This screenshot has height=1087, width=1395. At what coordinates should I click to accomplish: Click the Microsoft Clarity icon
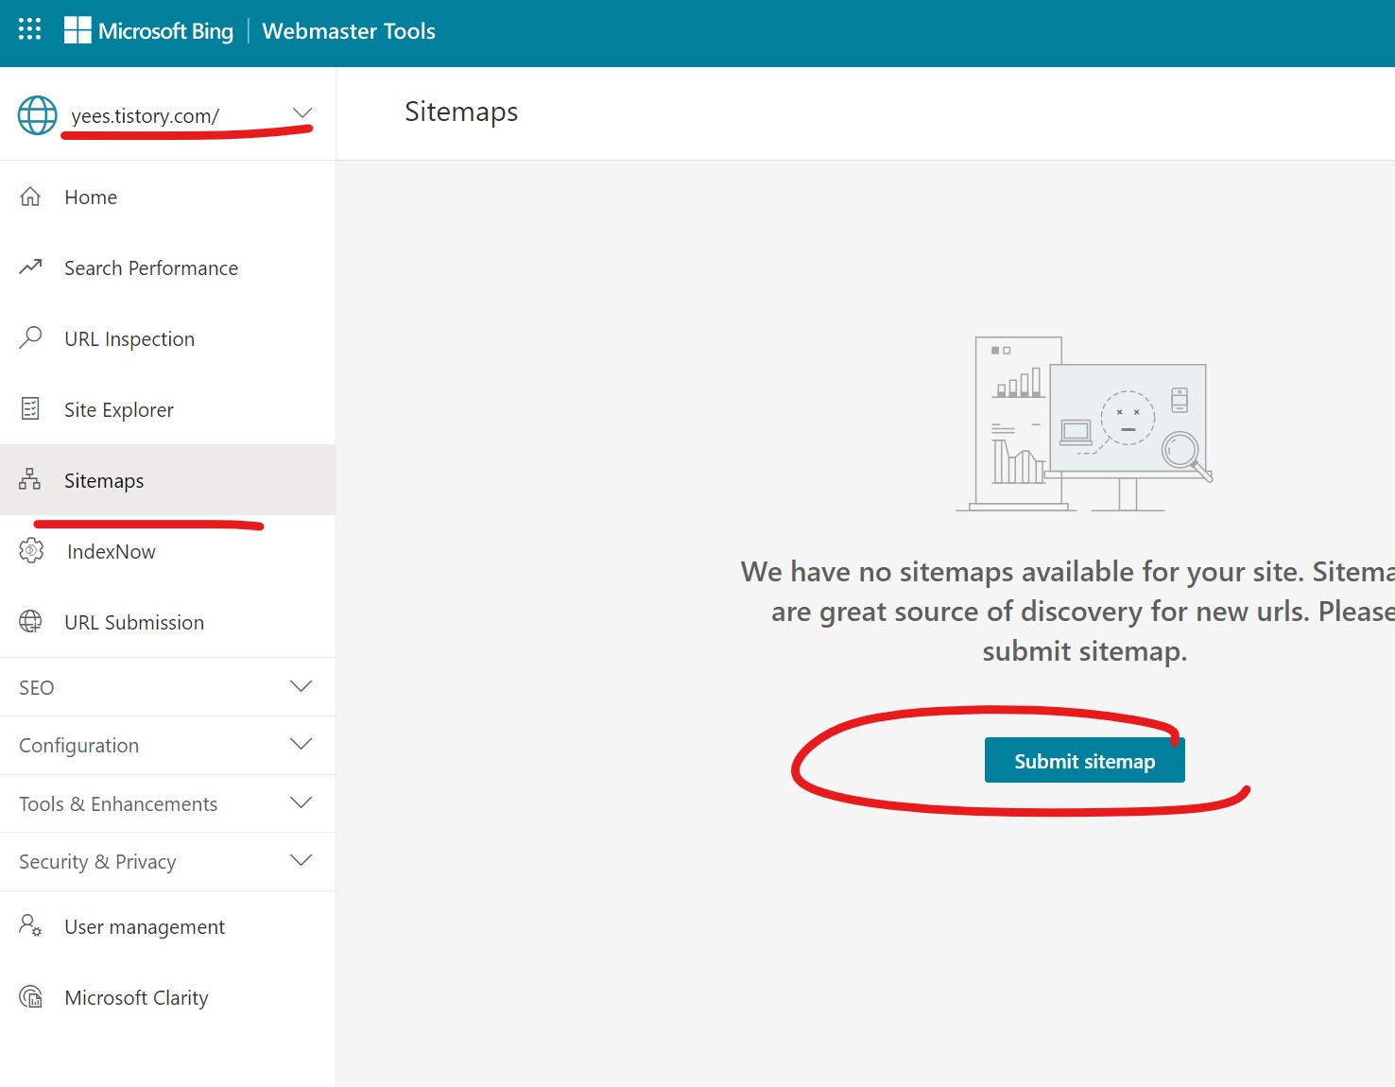(31, 996)
